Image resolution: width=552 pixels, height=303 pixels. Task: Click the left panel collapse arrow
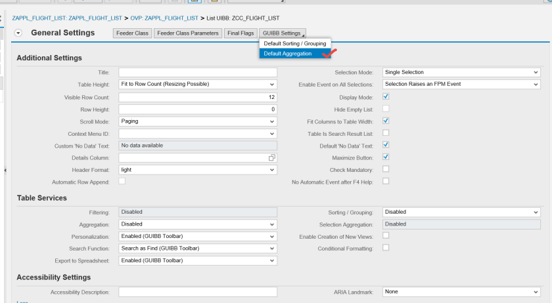[x=5, y=170]
